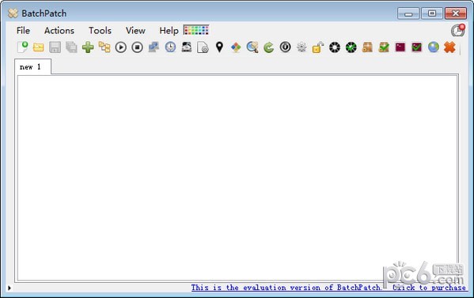Click the black-and-white drive icon
Image resolution: width=474 pixels, height=298 pixels.
(187, 47)
